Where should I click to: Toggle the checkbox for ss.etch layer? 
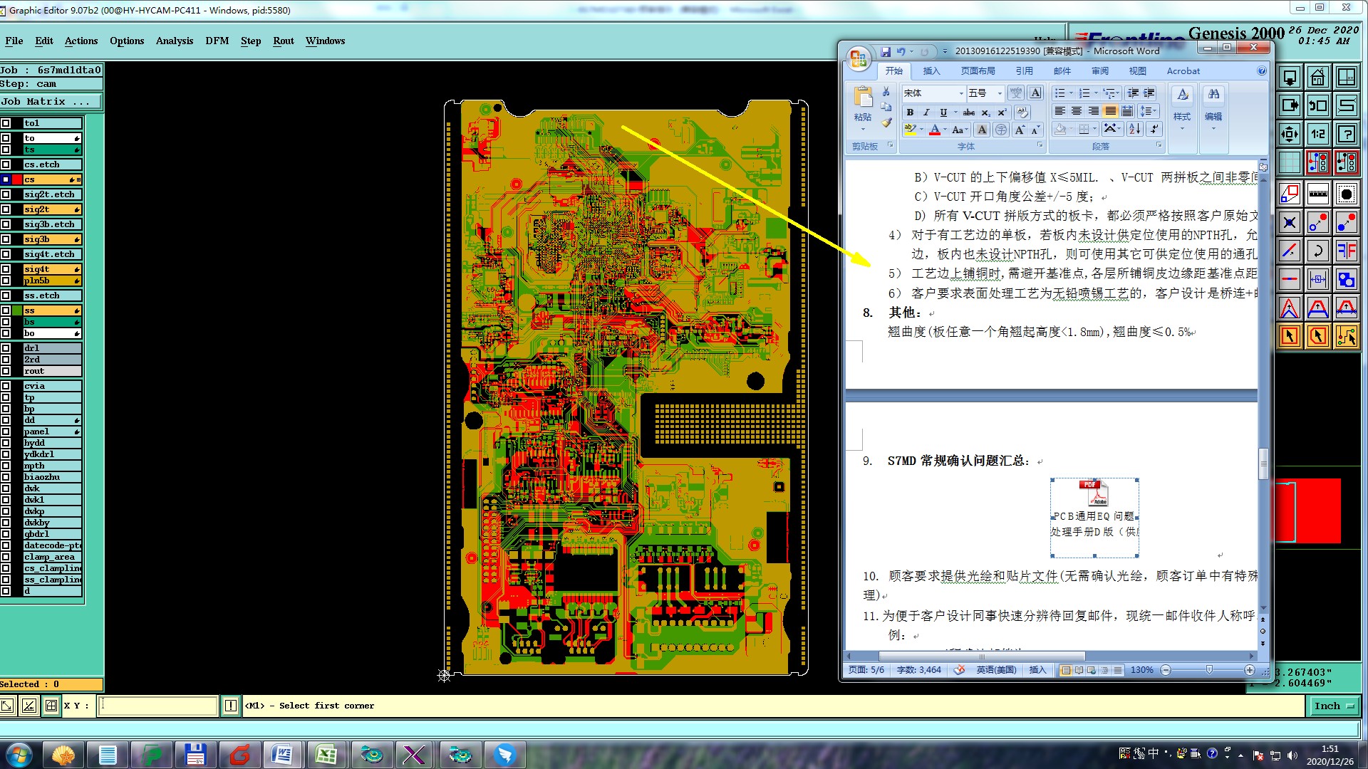tap(6, 295)
